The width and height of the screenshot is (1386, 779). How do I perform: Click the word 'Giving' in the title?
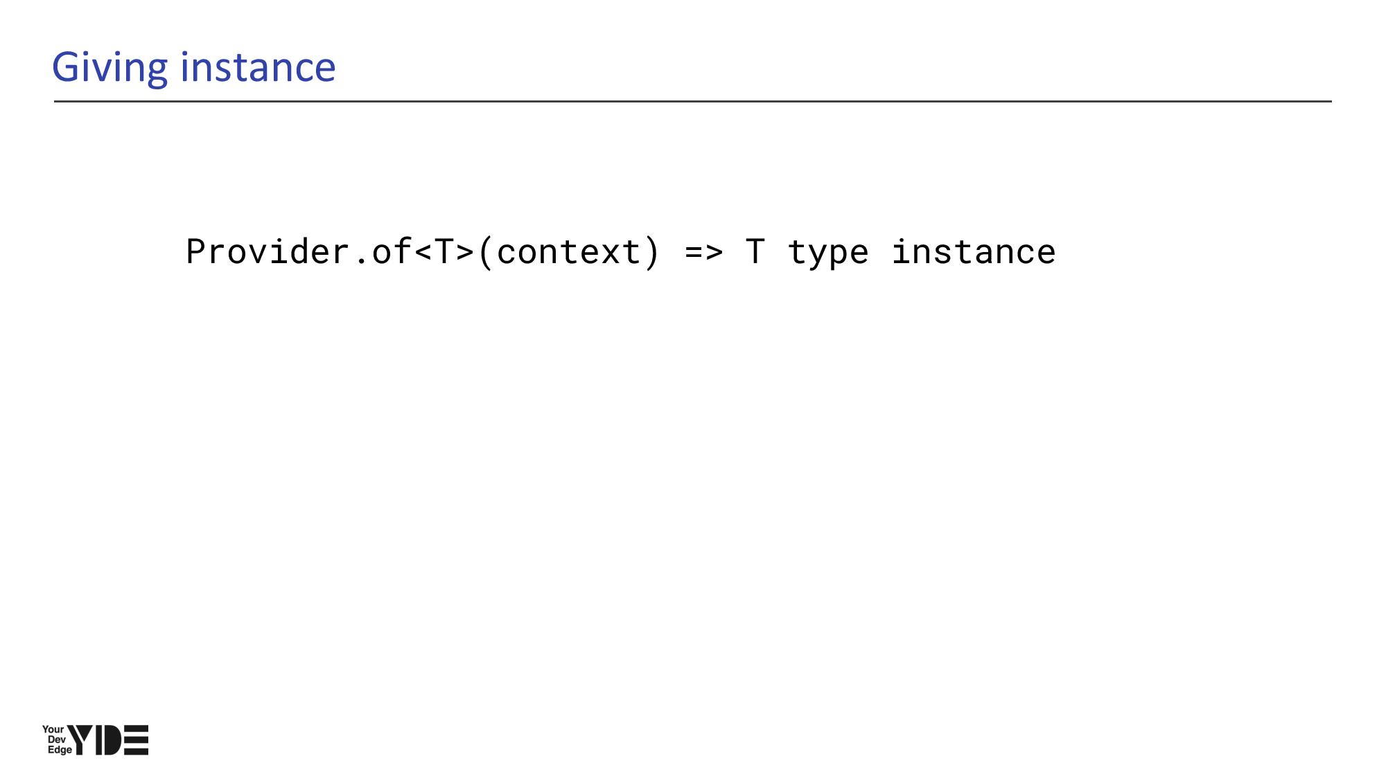click(109, 67)
